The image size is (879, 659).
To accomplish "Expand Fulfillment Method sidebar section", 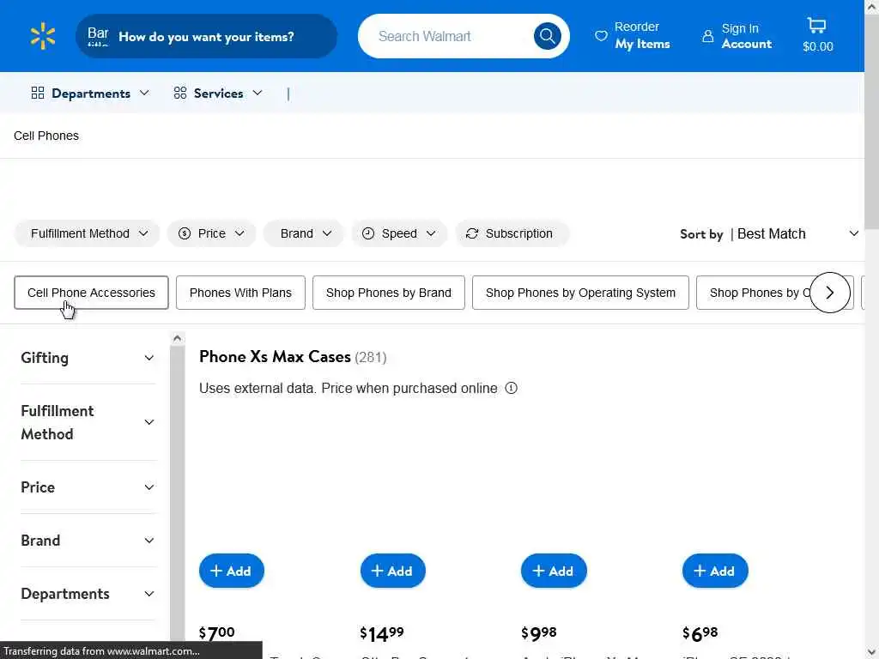I will pyautogui.click(x=88, y=422).
